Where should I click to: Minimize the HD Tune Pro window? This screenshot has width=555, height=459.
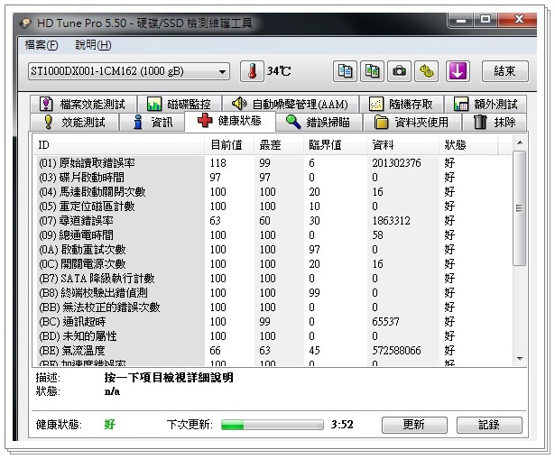(461, 20)
